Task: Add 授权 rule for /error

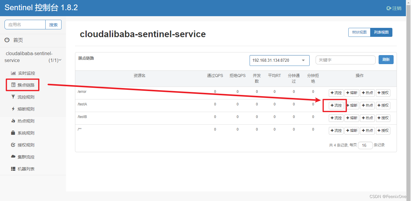Action: point(383,93)
